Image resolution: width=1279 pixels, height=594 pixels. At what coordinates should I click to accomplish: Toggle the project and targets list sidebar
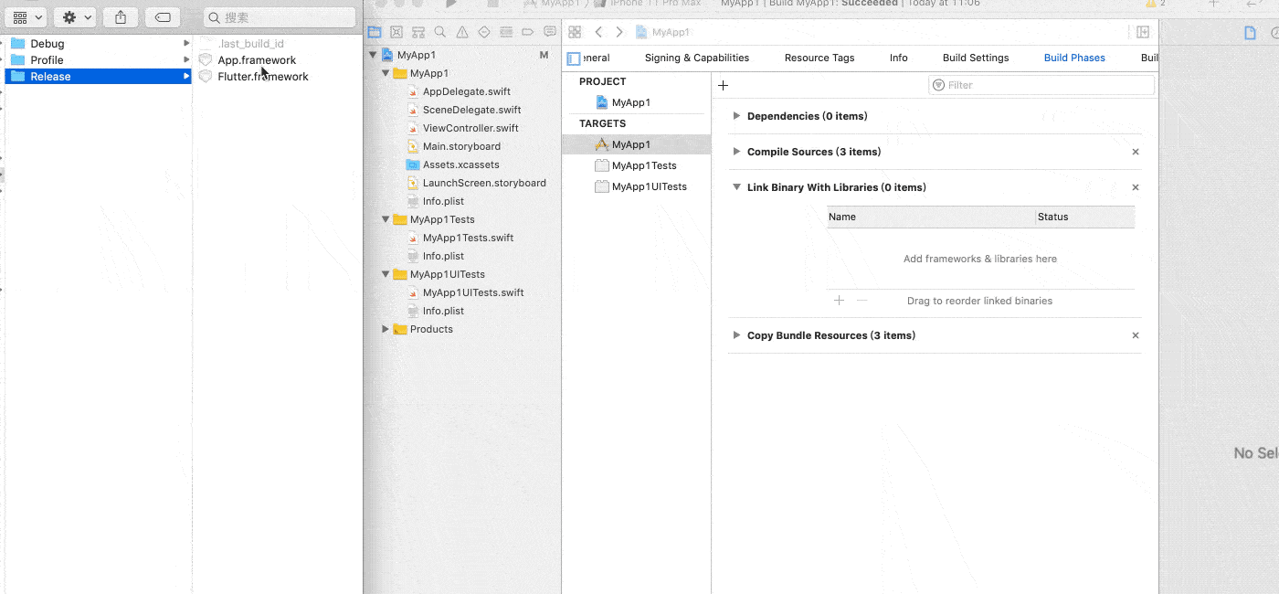point(574,58)
